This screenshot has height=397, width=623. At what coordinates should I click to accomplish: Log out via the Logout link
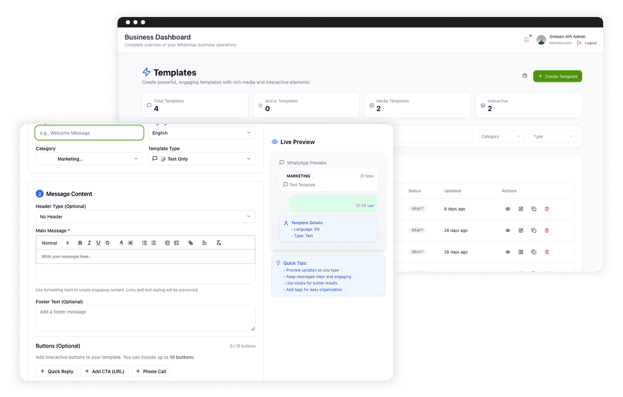click(591, 43)
